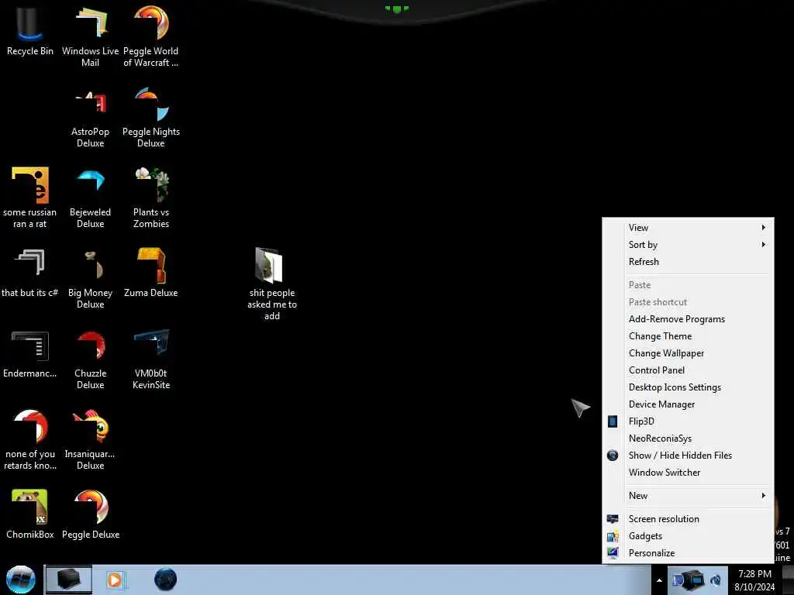
Task: Open Device Manager from the context menu
Action: [x=689, y=404]
